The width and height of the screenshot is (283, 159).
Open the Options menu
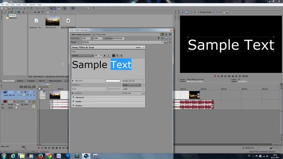pyautogui.click(x=32, y=5)
